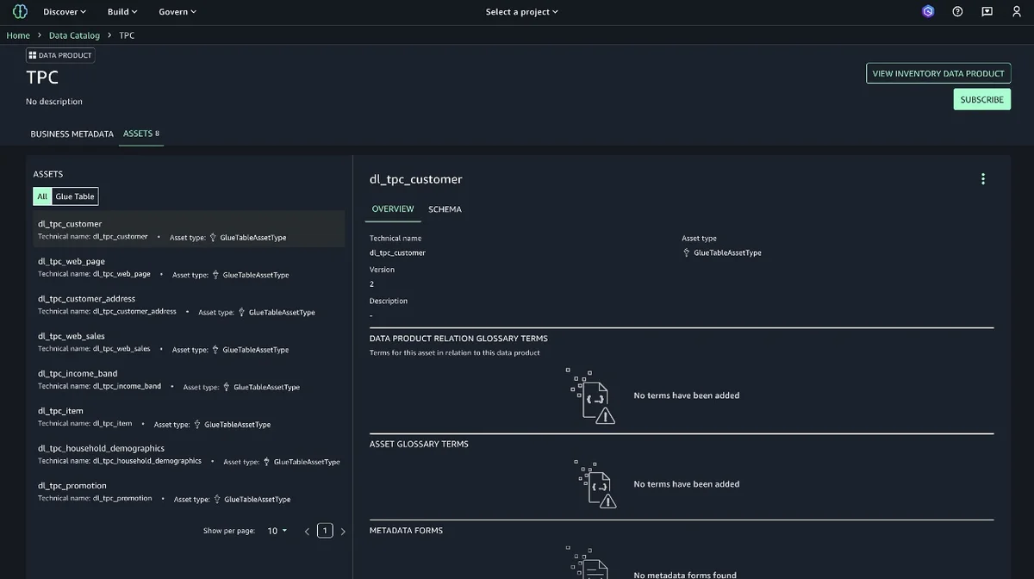Switch to the Business Metadata tab
The width and height of the screenshot is (1034, 579).
pos(72,134)
